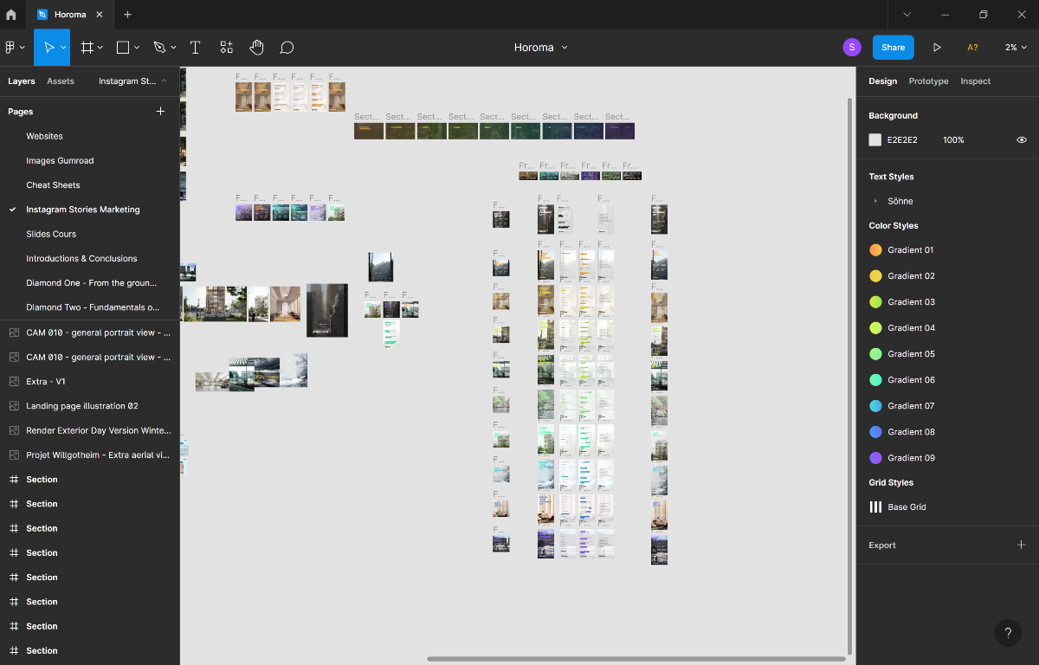The image size is (1039, 665).
Task: Switch to the Layers tab
Action: click(x=22, y=81)
